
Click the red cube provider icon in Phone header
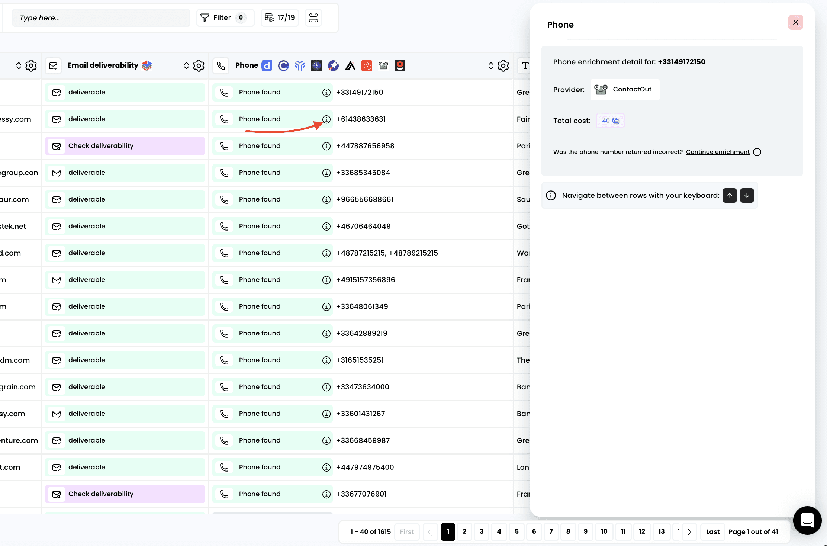pos(367,66)
